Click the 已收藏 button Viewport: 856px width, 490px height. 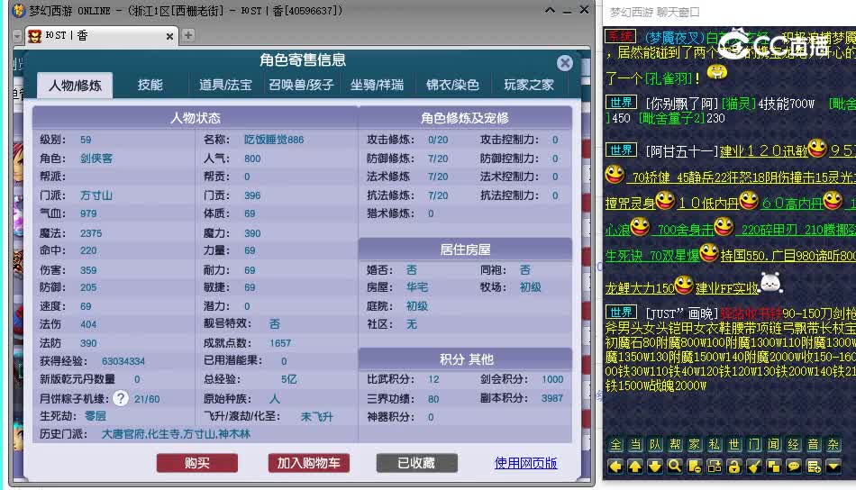coord(416,463)
